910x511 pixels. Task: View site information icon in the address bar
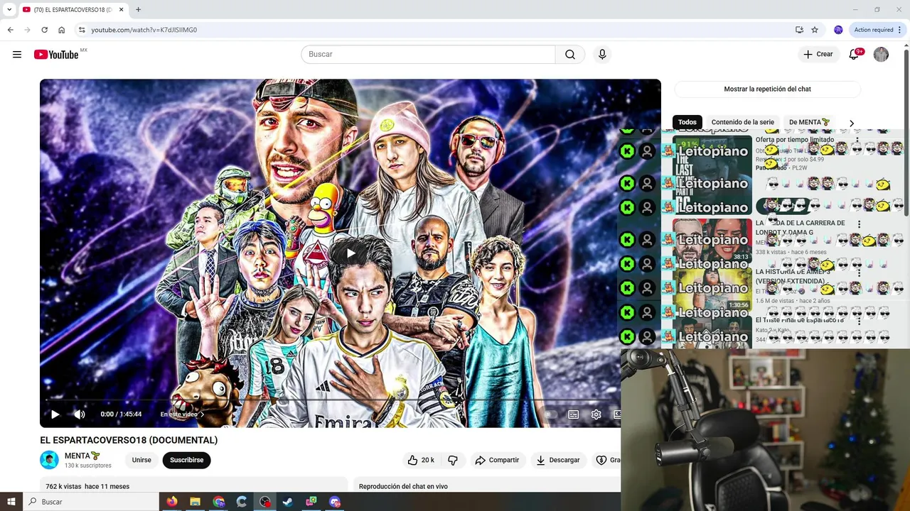pyautogui.click(x=82, y=30)
